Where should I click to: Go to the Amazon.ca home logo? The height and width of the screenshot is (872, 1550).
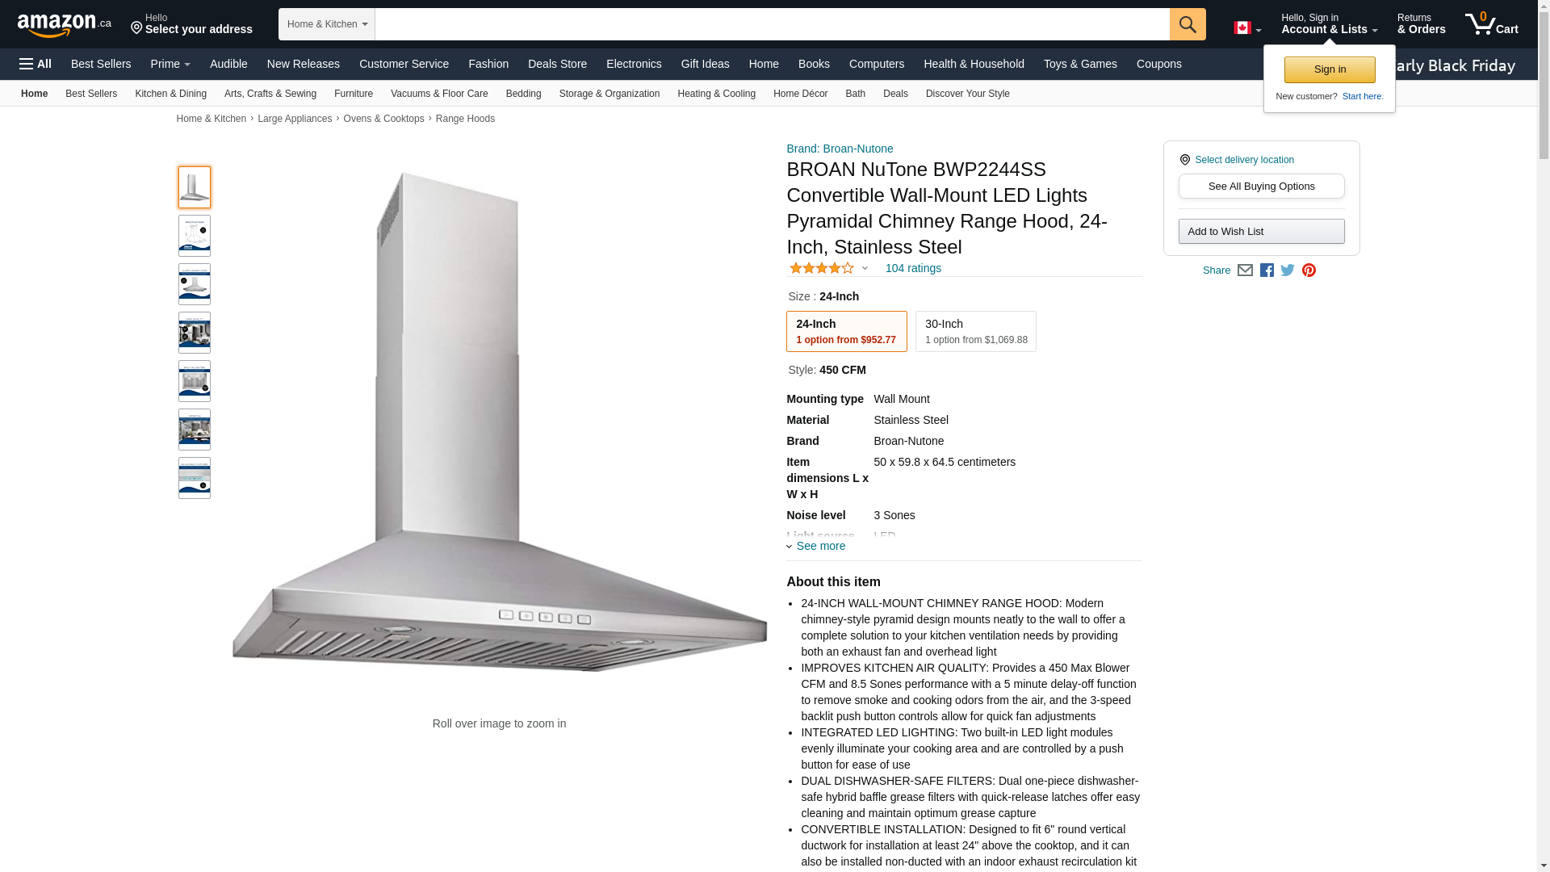[65, 24]
